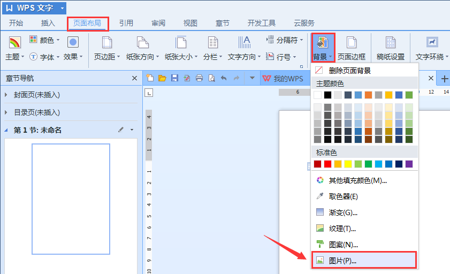Open the 纸张方向 orientation menu
This screenshot has height=274, width=450.
click(x=142, y=49)
